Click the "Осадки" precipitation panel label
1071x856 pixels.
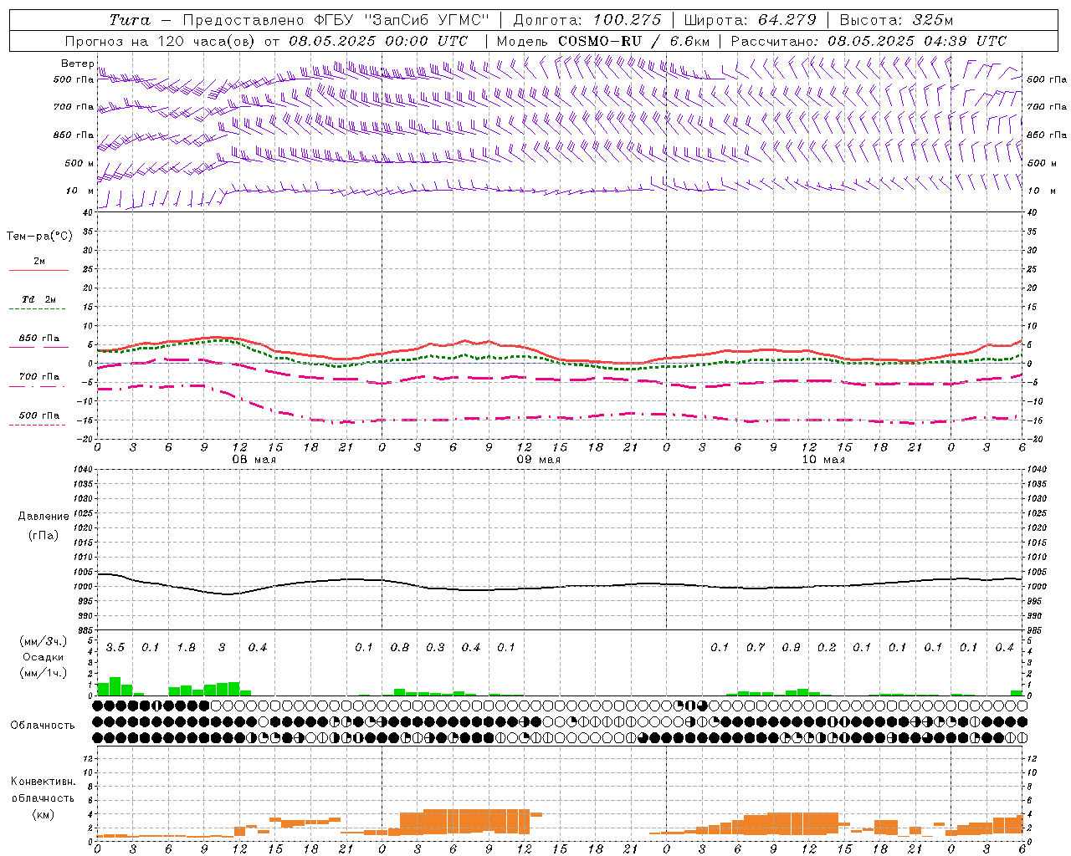tap(43, 657)
